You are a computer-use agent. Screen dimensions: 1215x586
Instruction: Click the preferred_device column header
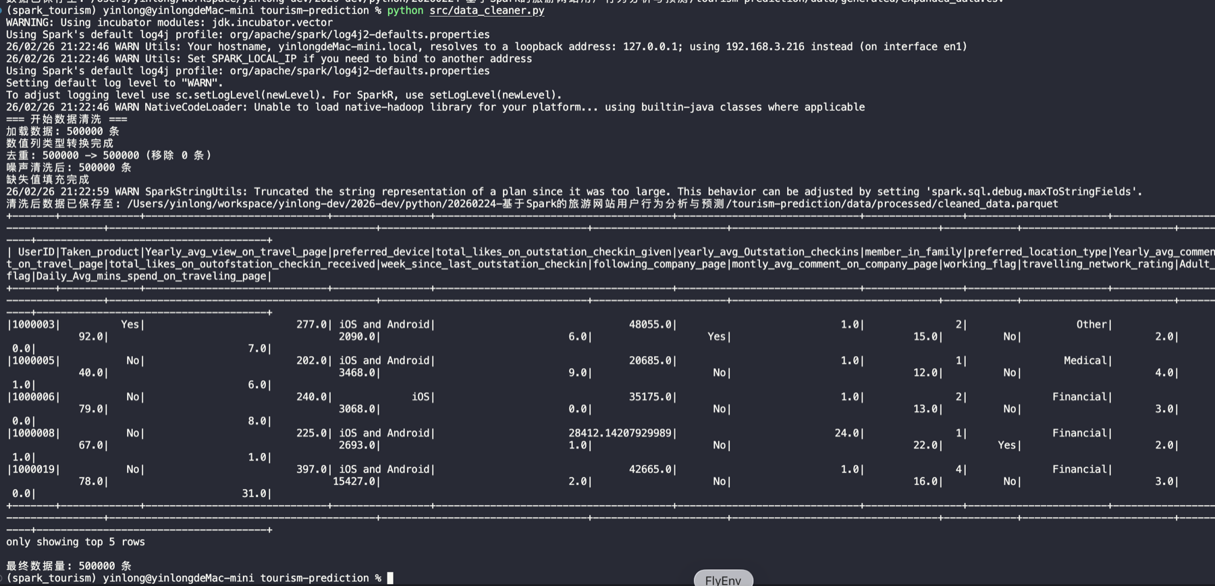click(381, 252)
